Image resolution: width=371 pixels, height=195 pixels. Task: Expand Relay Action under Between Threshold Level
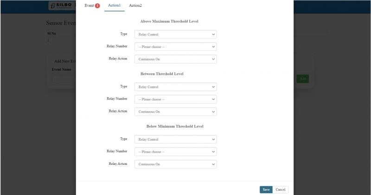(175, 112)
